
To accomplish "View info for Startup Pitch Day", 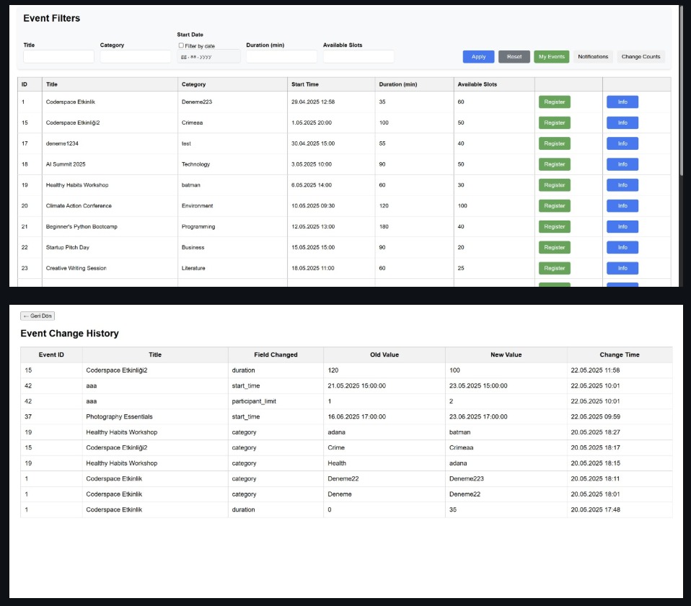I will pyautogui.click(x=622, y=247).
